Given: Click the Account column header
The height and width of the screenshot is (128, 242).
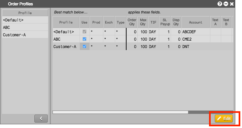Looking at the screenshot, I should pyautogui.click(x=196, y=22).
